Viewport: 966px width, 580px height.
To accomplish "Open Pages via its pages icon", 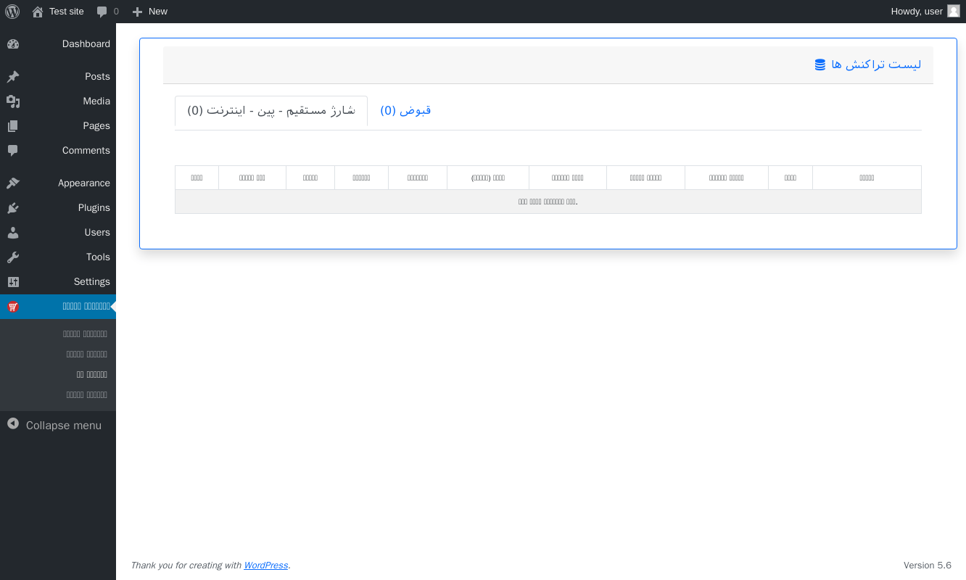I will click(13, 126).
